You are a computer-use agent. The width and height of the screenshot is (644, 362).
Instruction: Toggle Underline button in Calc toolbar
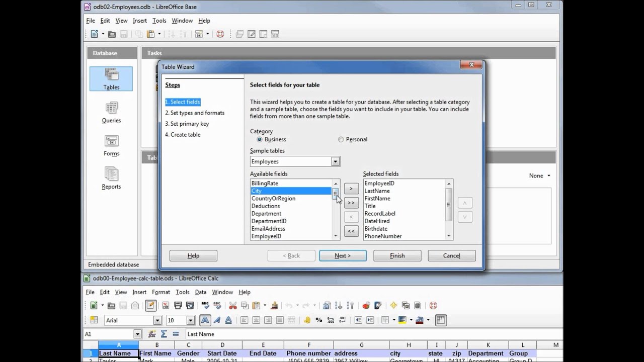pyautogui.click(x=228, y=320)
